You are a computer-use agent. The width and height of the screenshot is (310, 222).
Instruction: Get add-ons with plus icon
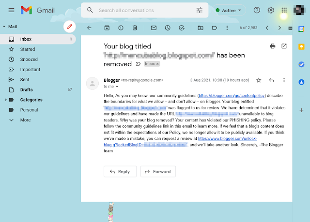301,110
